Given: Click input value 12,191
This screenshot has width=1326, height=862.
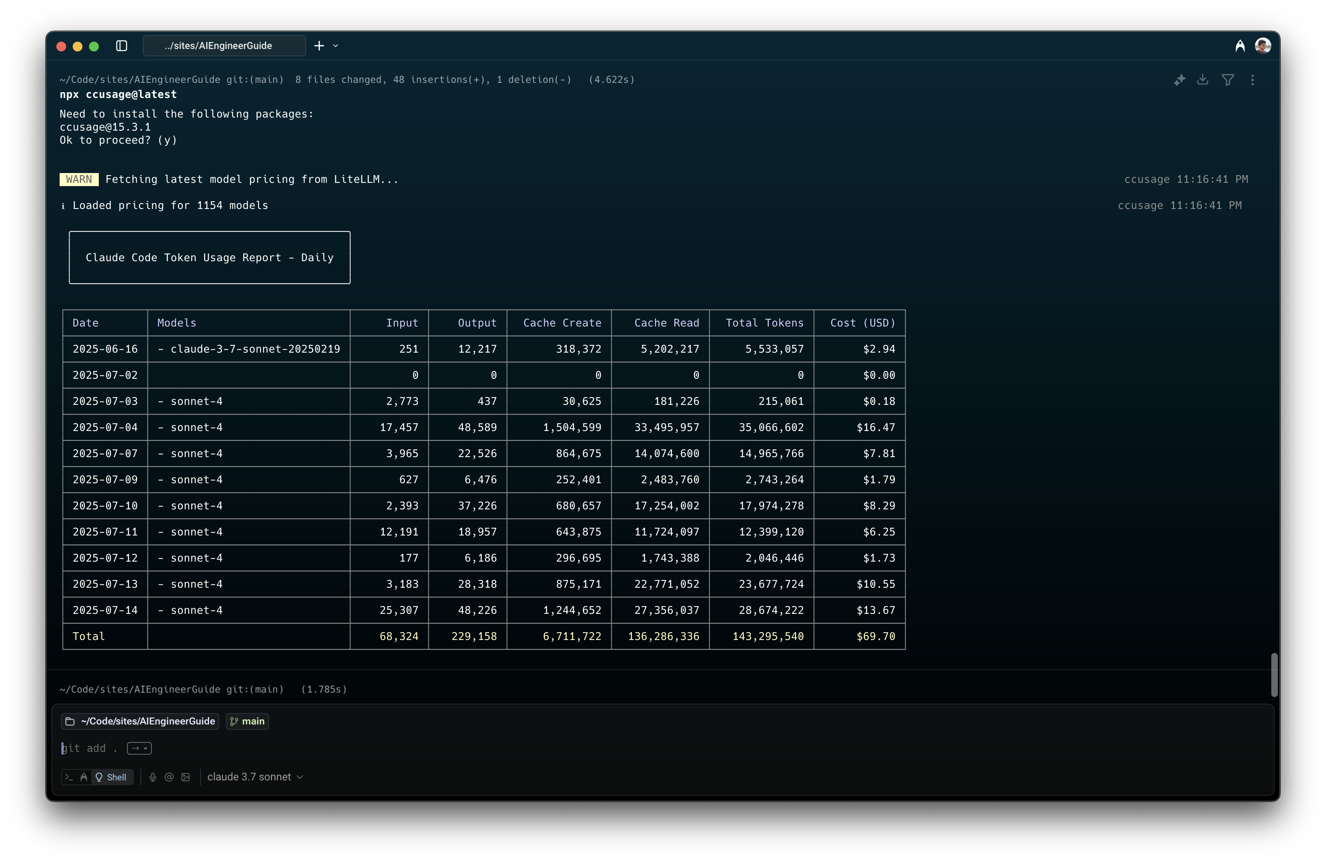Looking at the screenshot, I should click(x=399, y=532).
